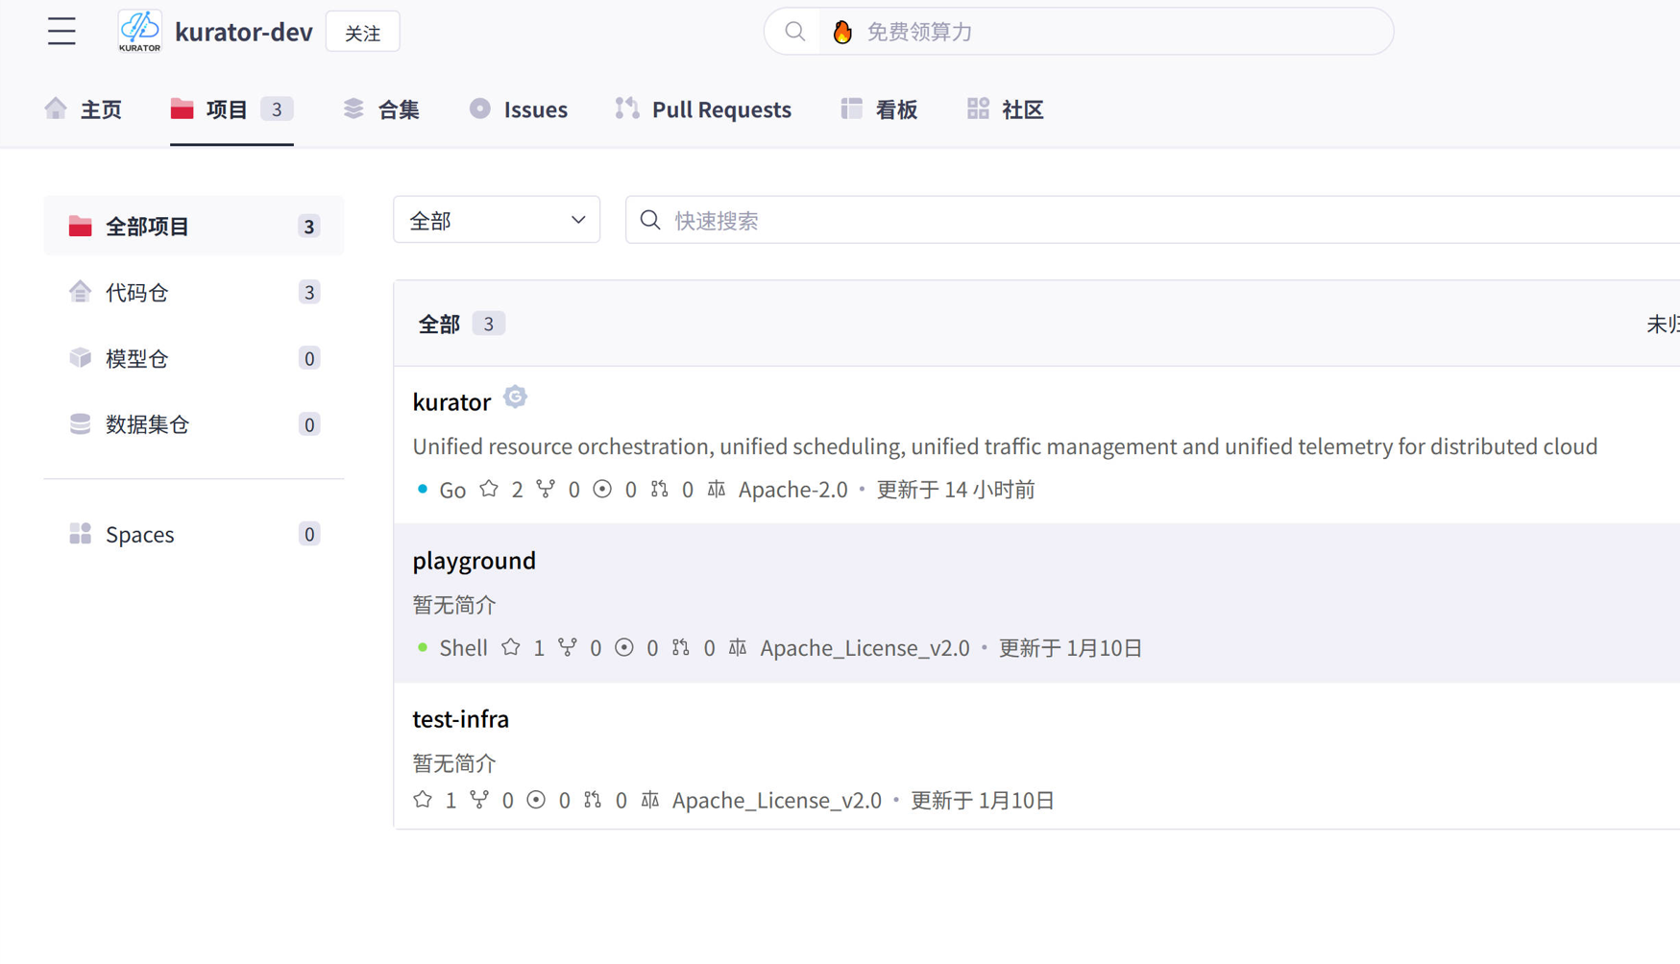Switch to the Issues tab
The image size is (1680, 964).
[x=519, y=109]
